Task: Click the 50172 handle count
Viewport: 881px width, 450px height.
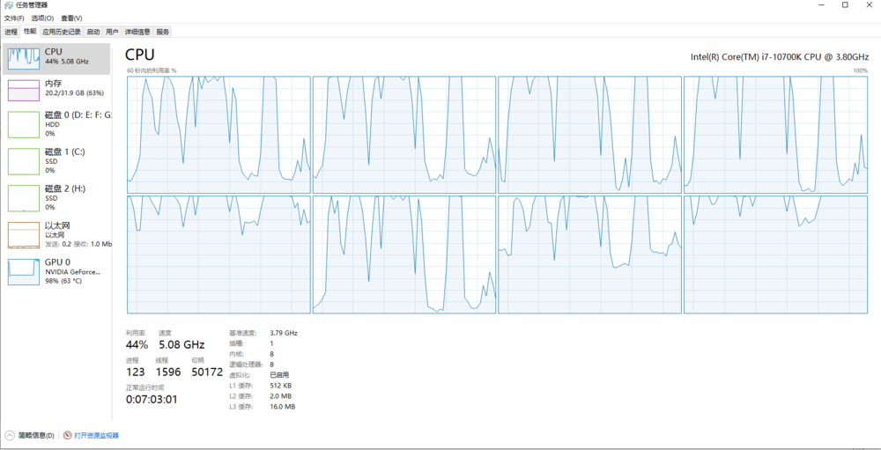Action: (207, 372)
